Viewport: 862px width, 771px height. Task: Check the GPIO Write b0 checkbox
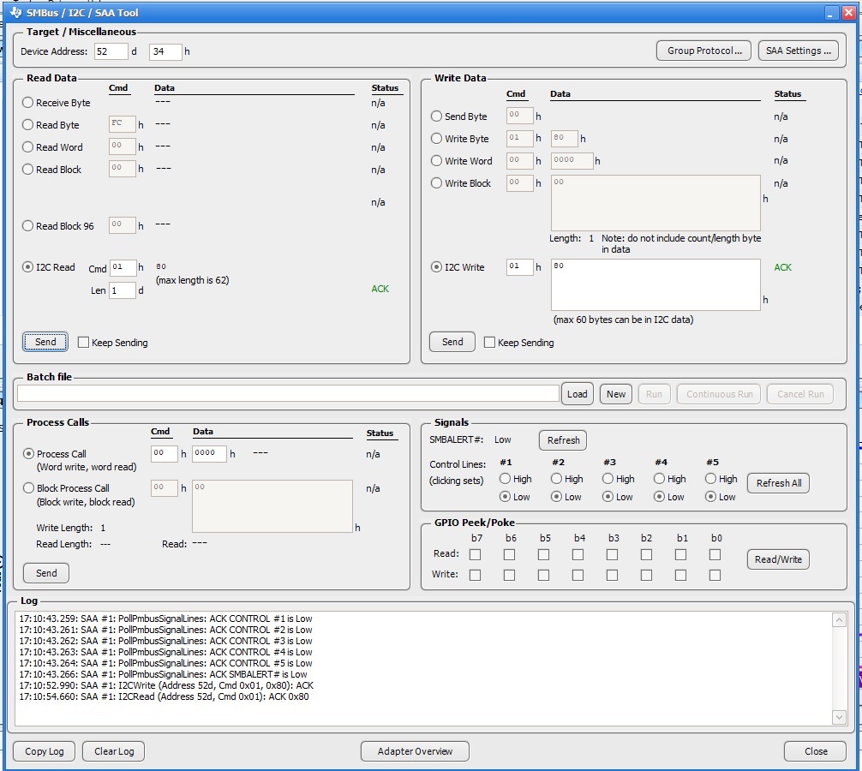click(715, 575)
